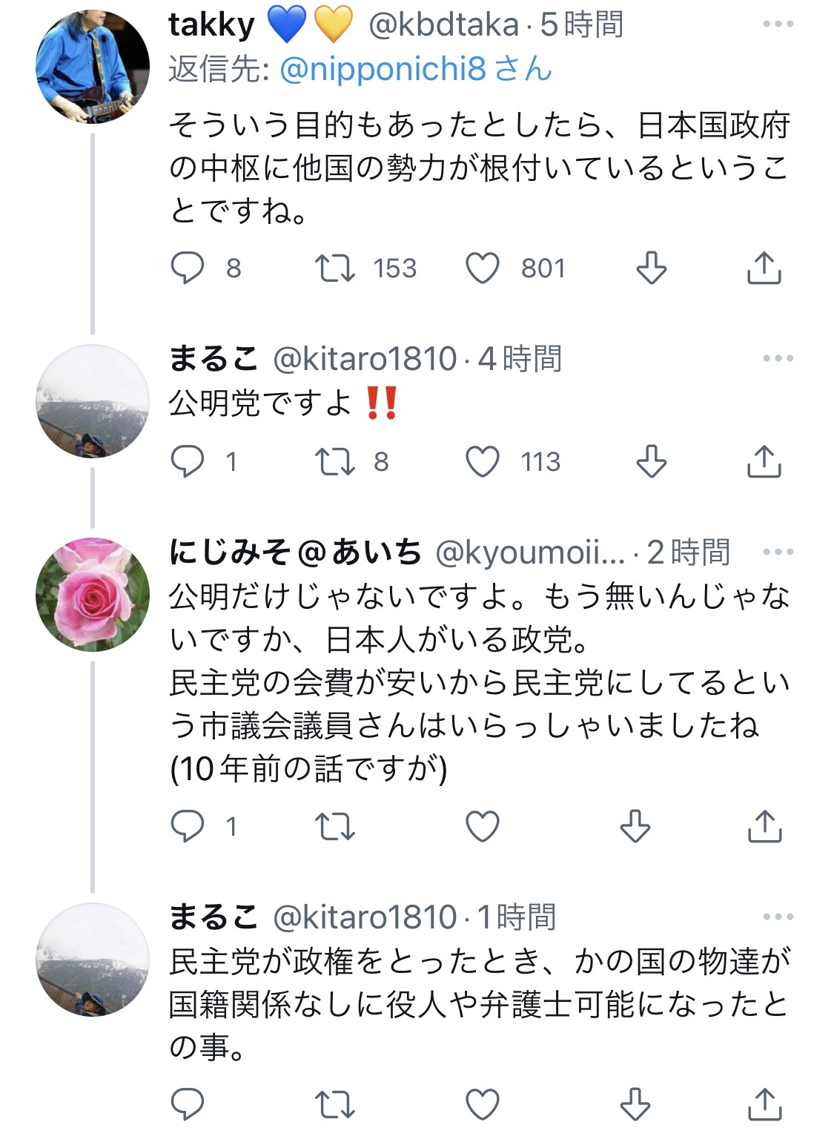Open the pink rose profile picture
834x1145 pixels.
tap(93, 595)
